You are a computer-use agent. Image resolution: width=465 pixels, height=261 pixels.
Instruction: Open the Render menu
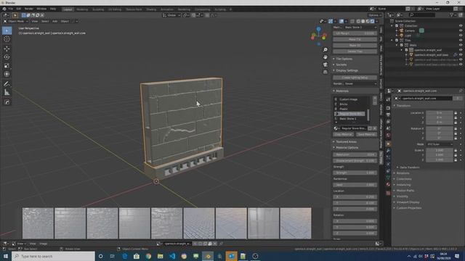(x=29, y=9)
